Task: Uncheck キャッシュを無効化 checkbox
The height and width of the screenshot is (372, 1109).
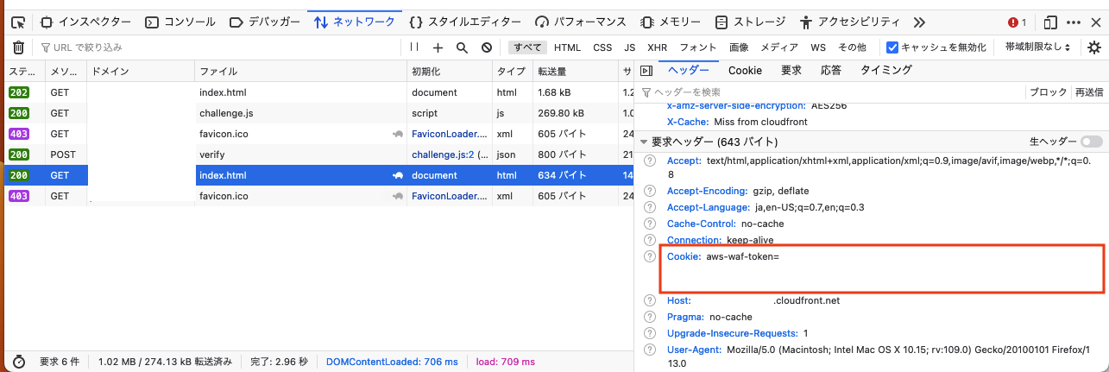Action: [x=892, y=47]
